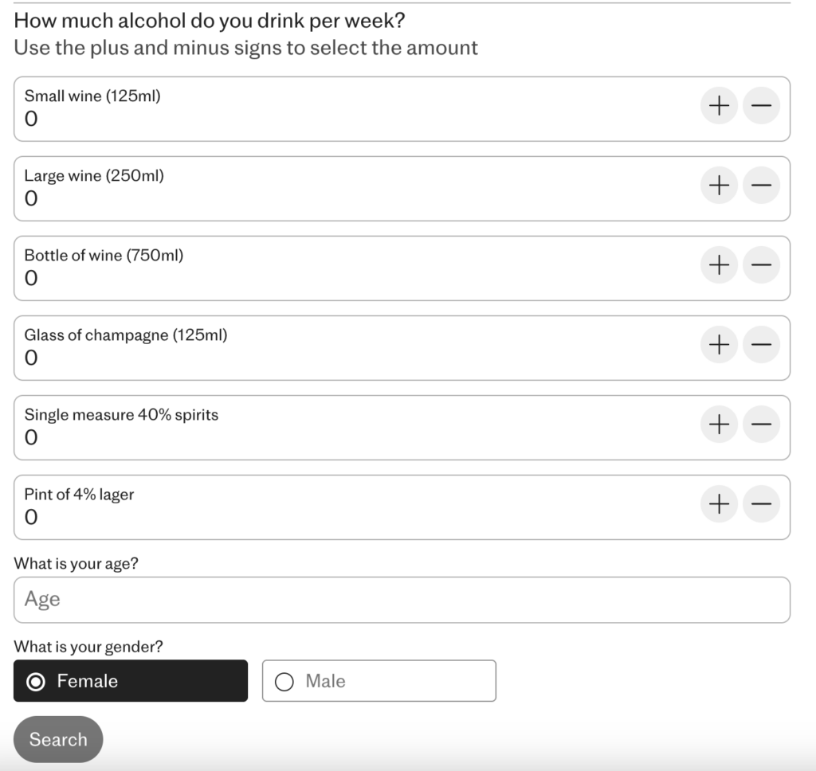Increment Pint of 4% lager amount

point(719,504)
